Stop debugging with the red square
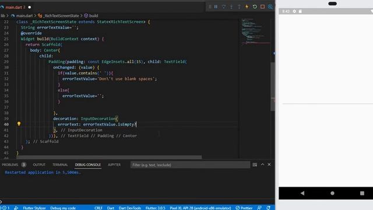 (262, 6)
